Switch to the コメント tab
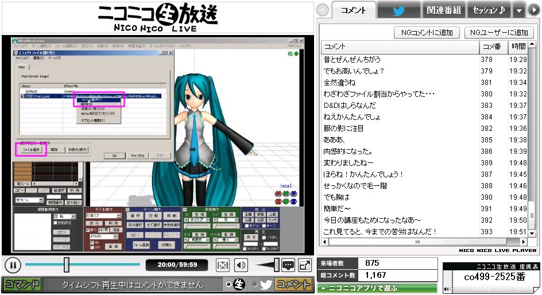The width and height of the screenshot is (542, 295). tap(353, 10)
